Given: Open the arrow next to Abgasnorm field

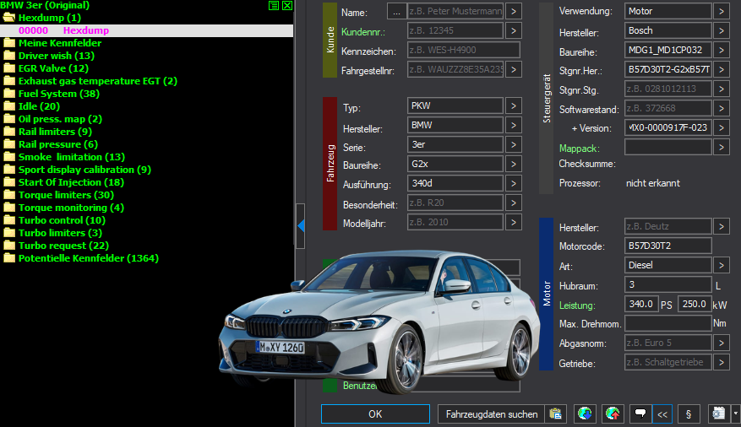Looking at the screenshot, I should (722, 343).
